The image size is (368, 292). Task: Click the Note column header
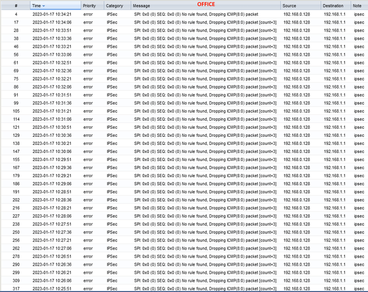click(359, 6)
